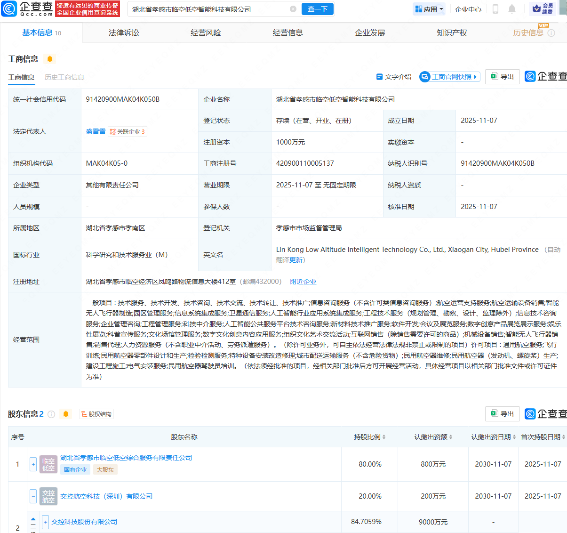Image resolution: width=567 pixels, height=533 pixels.
Task: Click the 工商信息 notification bell icon
Action: pos(50,59)
